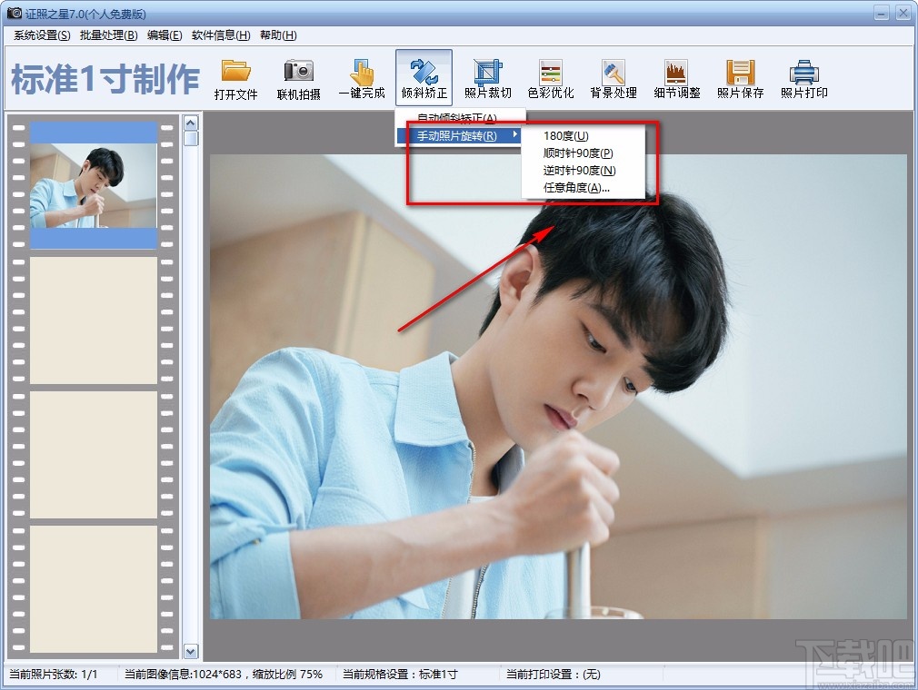918x690 pixels.
Task: Open the 照片打印 print tool
Action: pos(803,77)
